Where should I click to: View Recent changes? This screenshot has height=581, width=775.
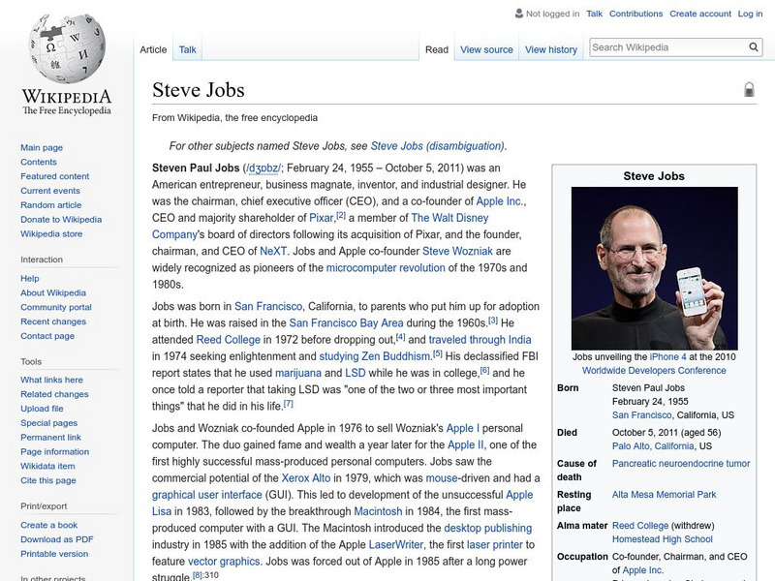tap(53, 321)
